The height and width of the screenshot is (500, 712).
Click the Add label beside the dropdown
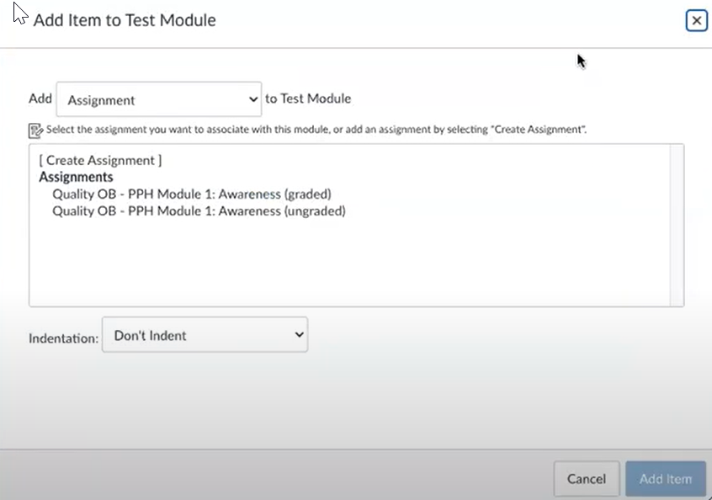[x=40, y=98]
